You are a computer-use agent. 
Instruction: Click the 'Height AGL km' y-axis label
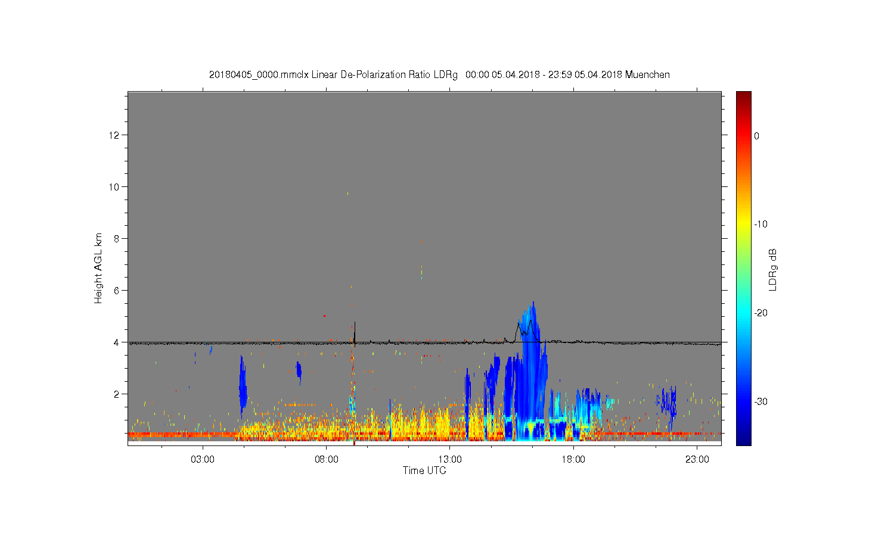click(x=98, y=268)
